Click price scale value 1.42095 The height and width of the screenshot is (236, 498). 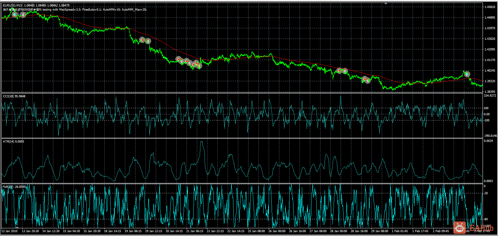[x=490, y=49]
